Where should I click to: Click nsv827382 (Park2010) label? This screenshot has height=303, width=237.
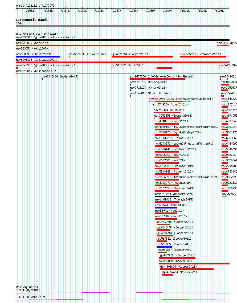[171, 217]
